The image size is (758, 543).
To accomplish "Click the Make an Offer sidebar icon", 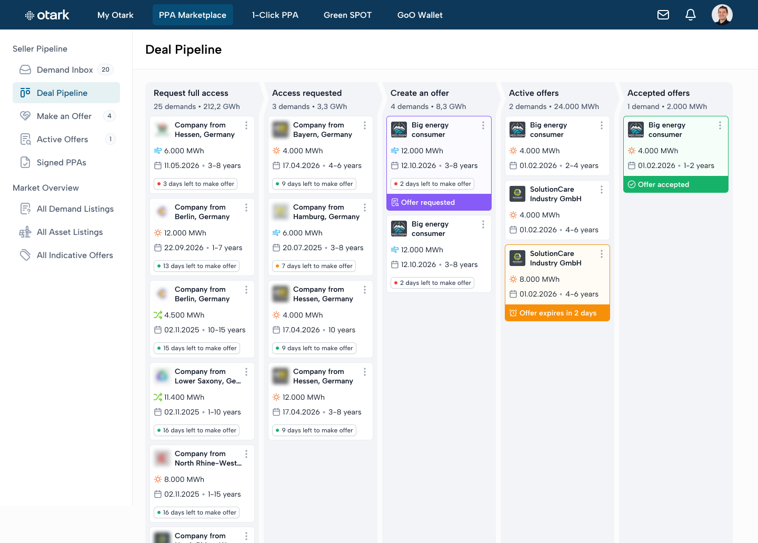I will 25,116.
